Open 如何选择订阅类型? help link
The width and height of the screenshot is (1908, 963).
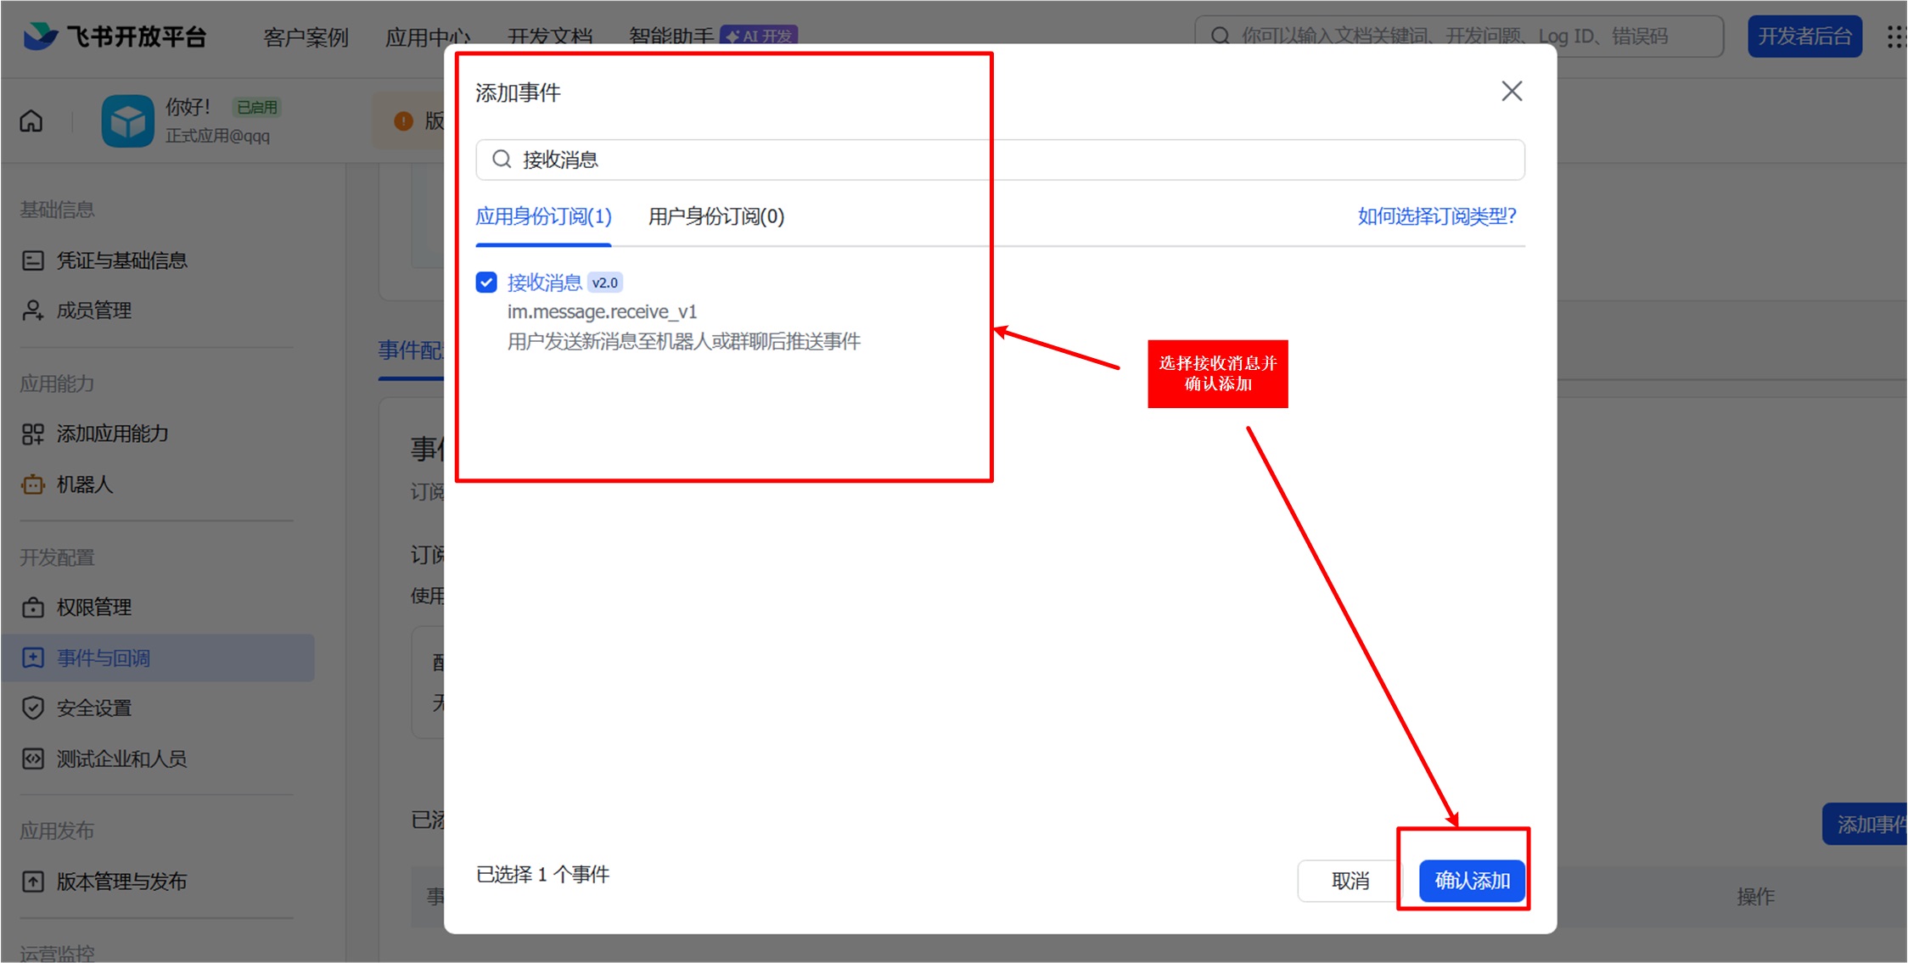1436,217
